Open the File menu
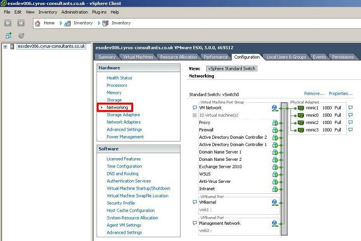361x241 pixels. click(7, 12)
